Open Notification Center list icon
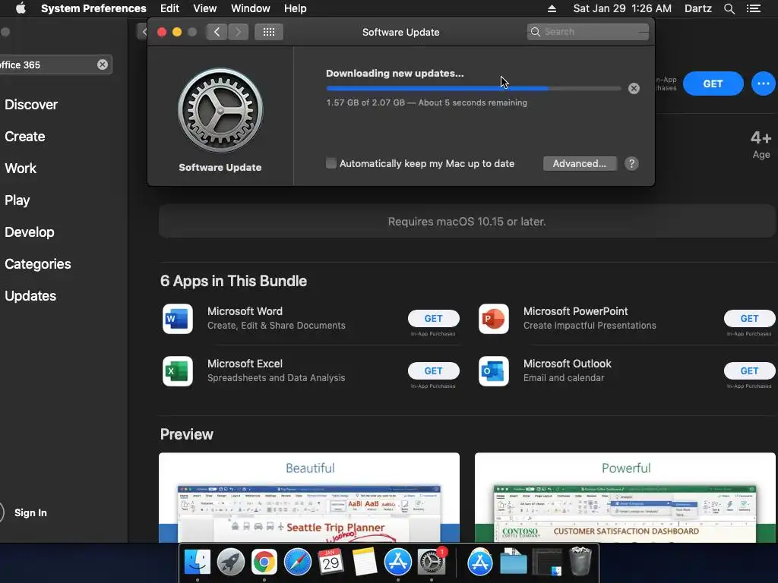The image size is (778, 583). click(x=754, y=8)
